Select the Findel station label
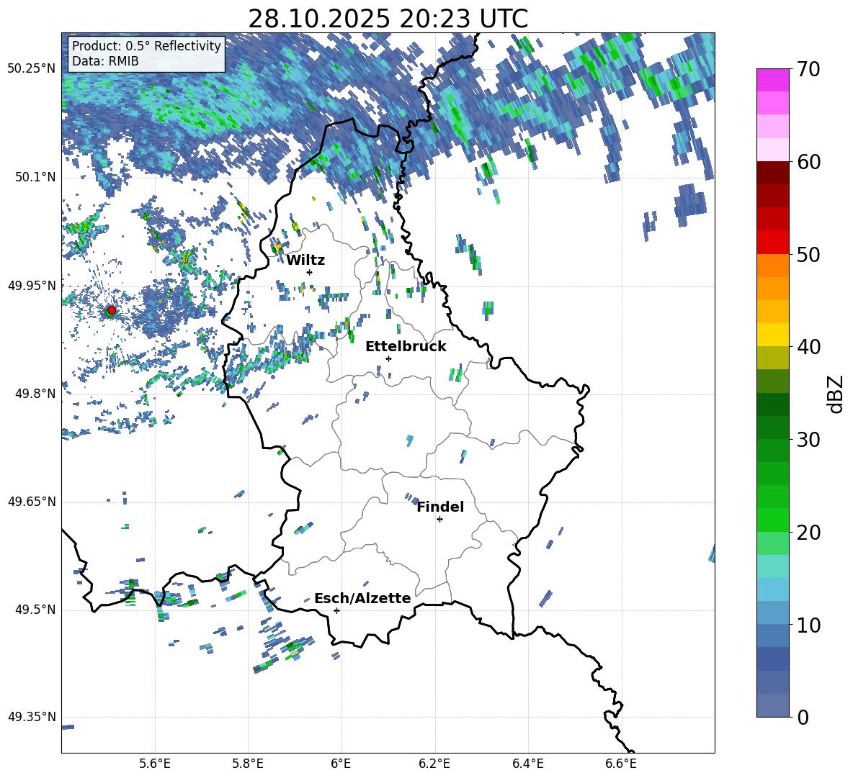 point(440,507)
